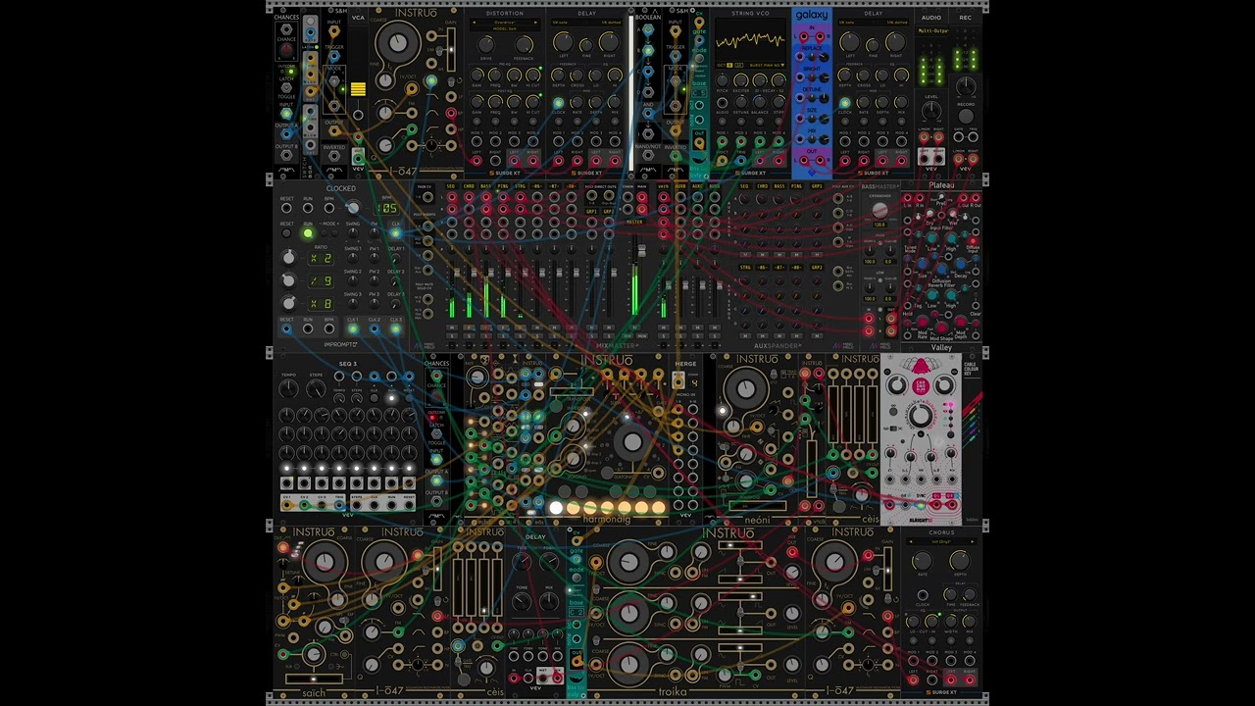Viewport: 1255px width, 706px height.
Task: Open left time menu on Delay beside Distortion
Action: pos(564,22)
